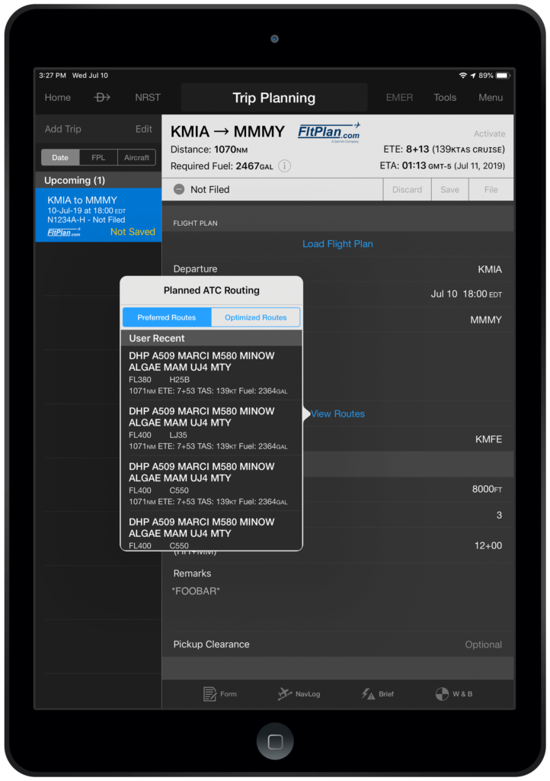Tap the Wi-Fi status icon
550x781 pixels.
(x=463, y=76)
